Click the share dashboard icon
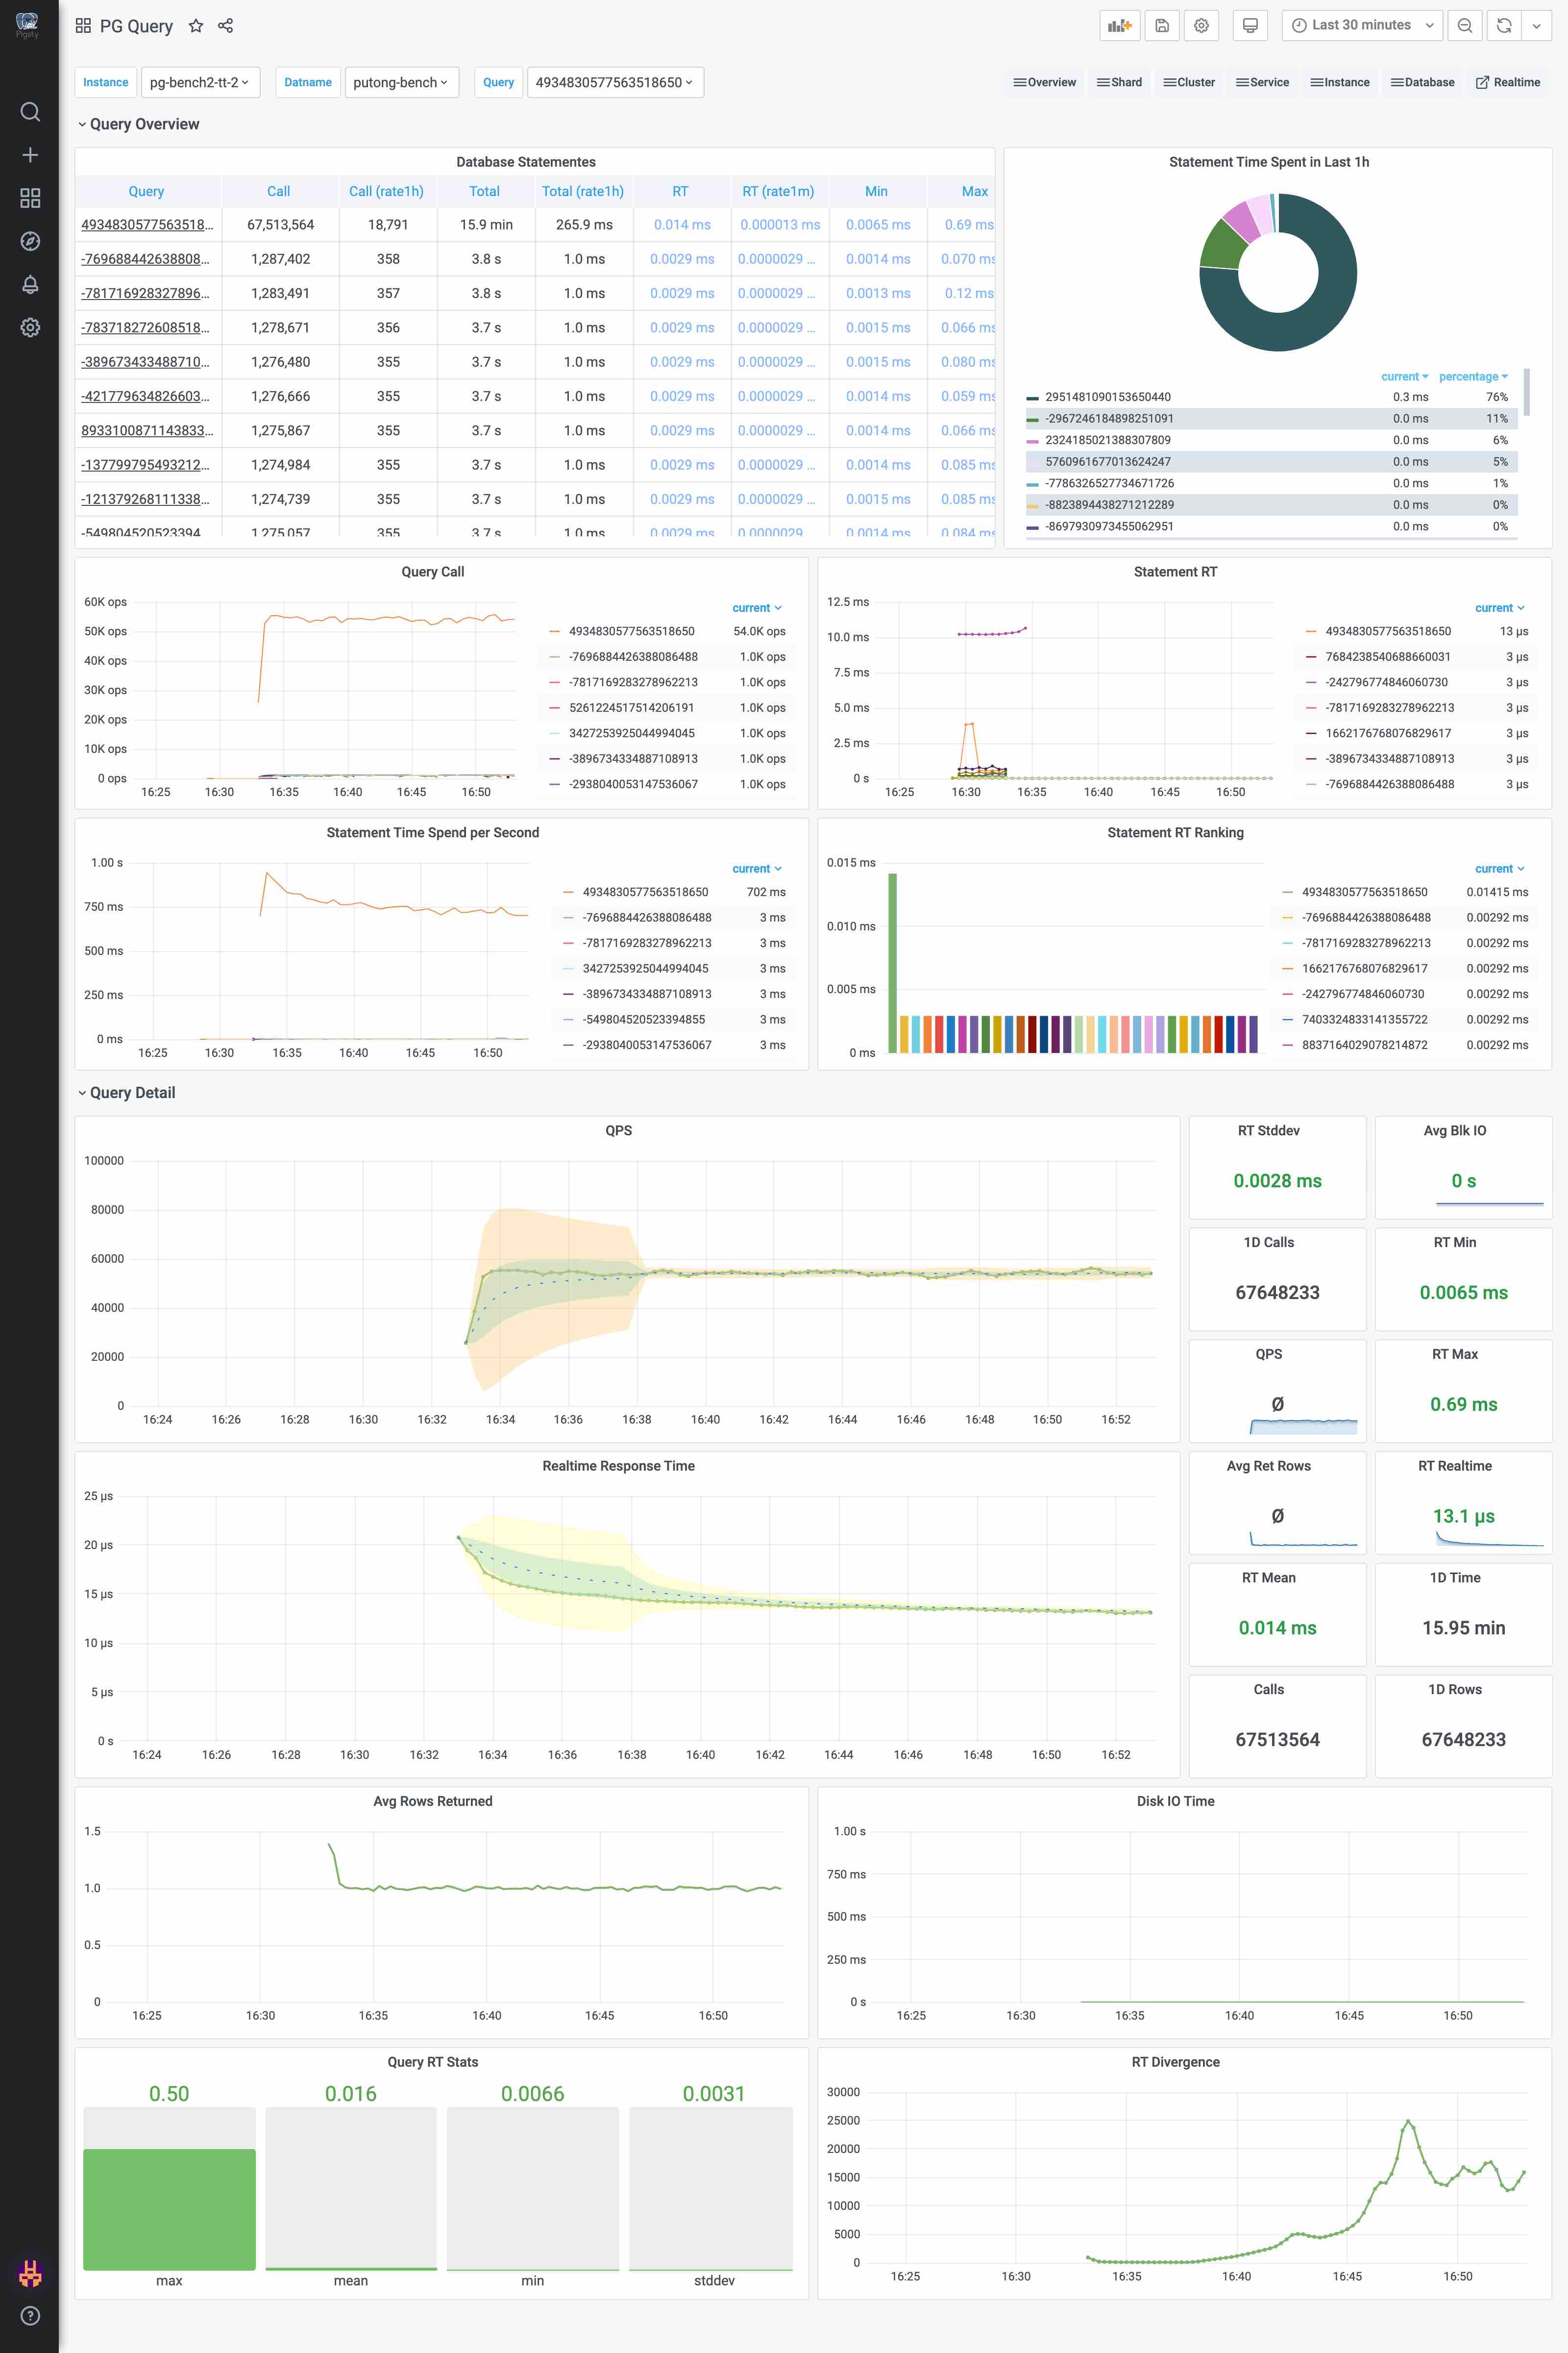 click(x=226, y=26)
